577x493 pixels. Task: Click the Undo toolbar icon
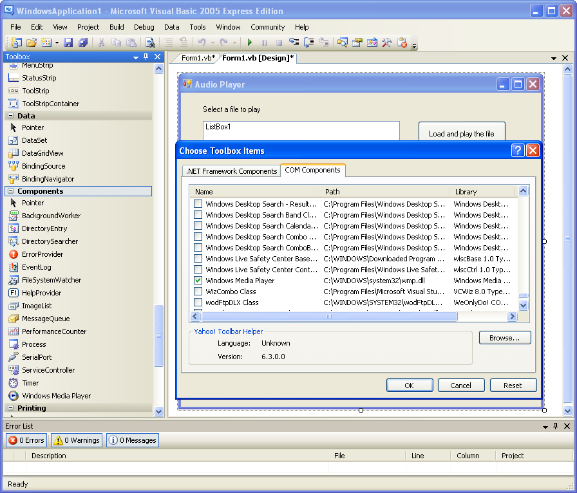pyautogui.click(x=202, y=42)
